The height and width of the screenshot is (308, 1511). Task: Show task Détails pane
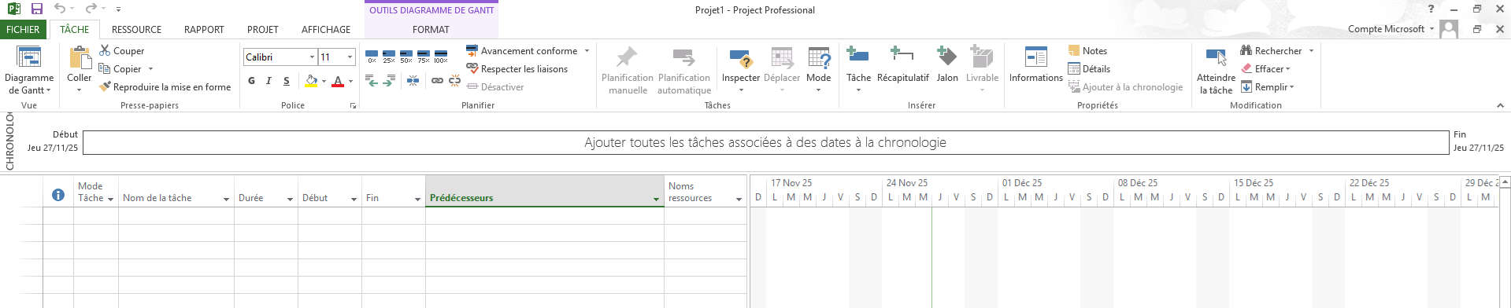click(1089, 68)
